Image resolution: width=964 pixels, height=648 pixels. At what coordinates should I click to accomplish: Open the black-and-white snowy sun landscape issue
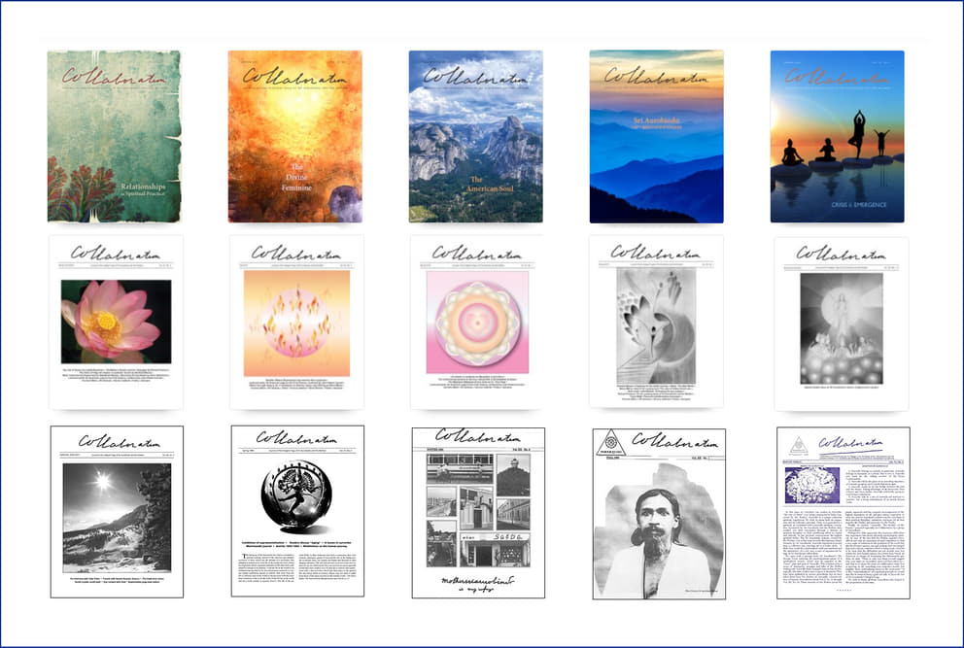tap(117, 512)
